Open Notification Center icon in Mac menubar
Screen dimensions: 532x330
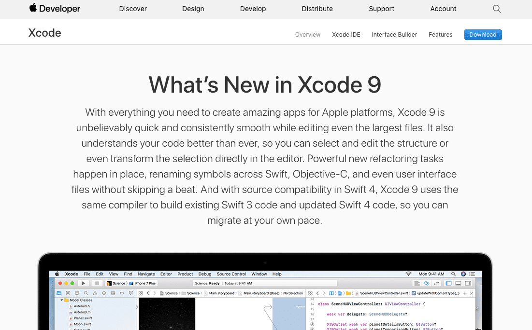pos(472,274)
